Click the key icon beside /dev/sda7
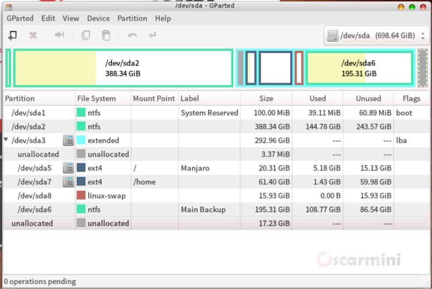The width and height of the screenshot is (432, 289). coord(68,182)
